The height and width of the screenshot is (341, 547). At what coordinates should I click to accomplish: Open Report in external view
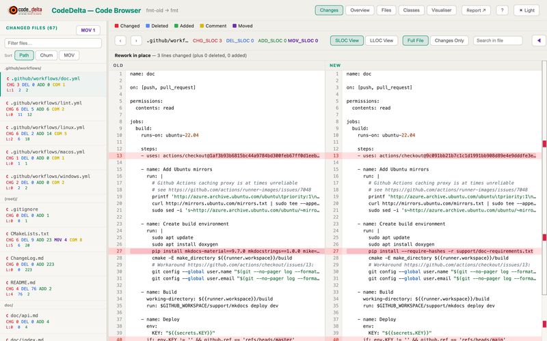(x=476, y=10)
